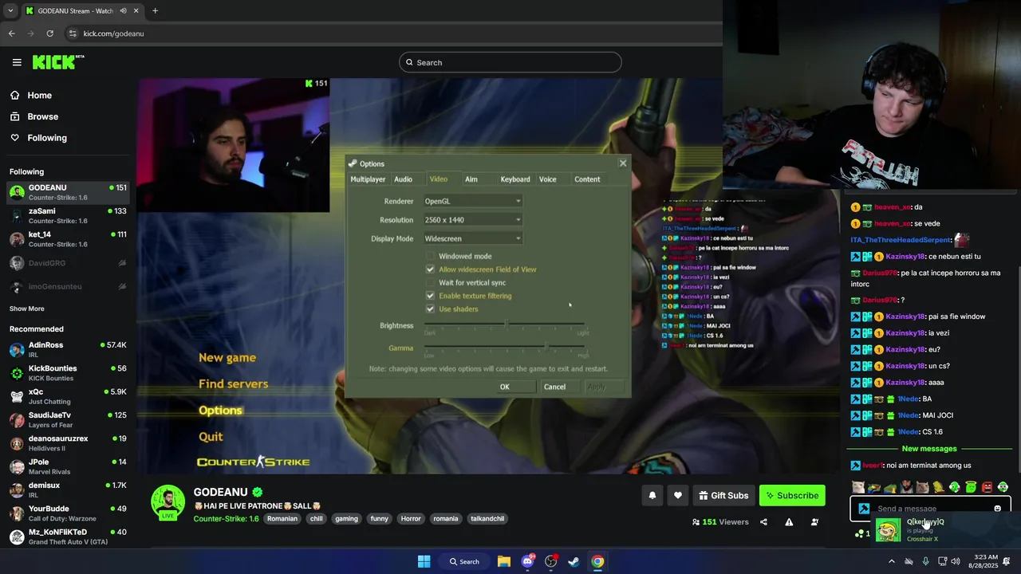Click the white cat emote in the emote row
This screenshot has width=1021, height=574.
point(857,487)
